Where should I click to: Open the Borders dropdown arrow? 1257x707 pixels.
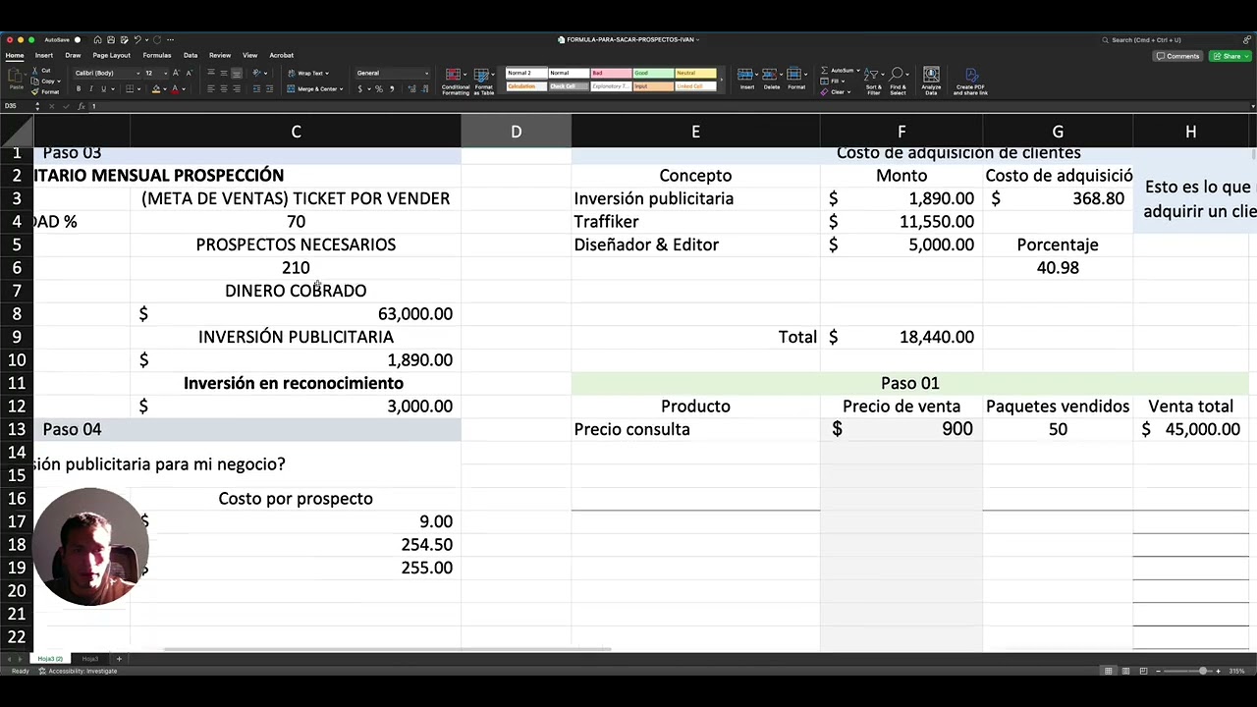point(140,89)
